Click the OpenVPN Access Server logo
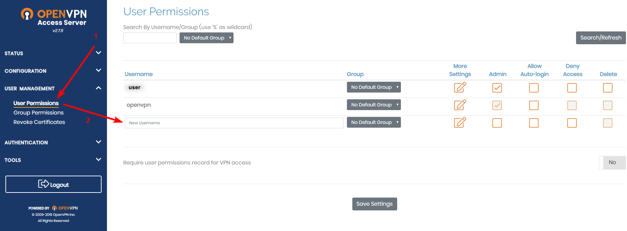The height and width of the screenshot is (231, 627). 54,17
